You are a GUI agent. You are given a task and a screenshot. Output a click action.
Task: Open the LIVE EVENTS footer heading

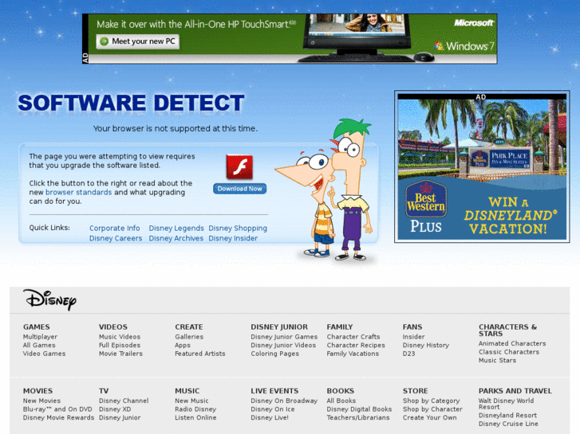(x=274, y=391)
